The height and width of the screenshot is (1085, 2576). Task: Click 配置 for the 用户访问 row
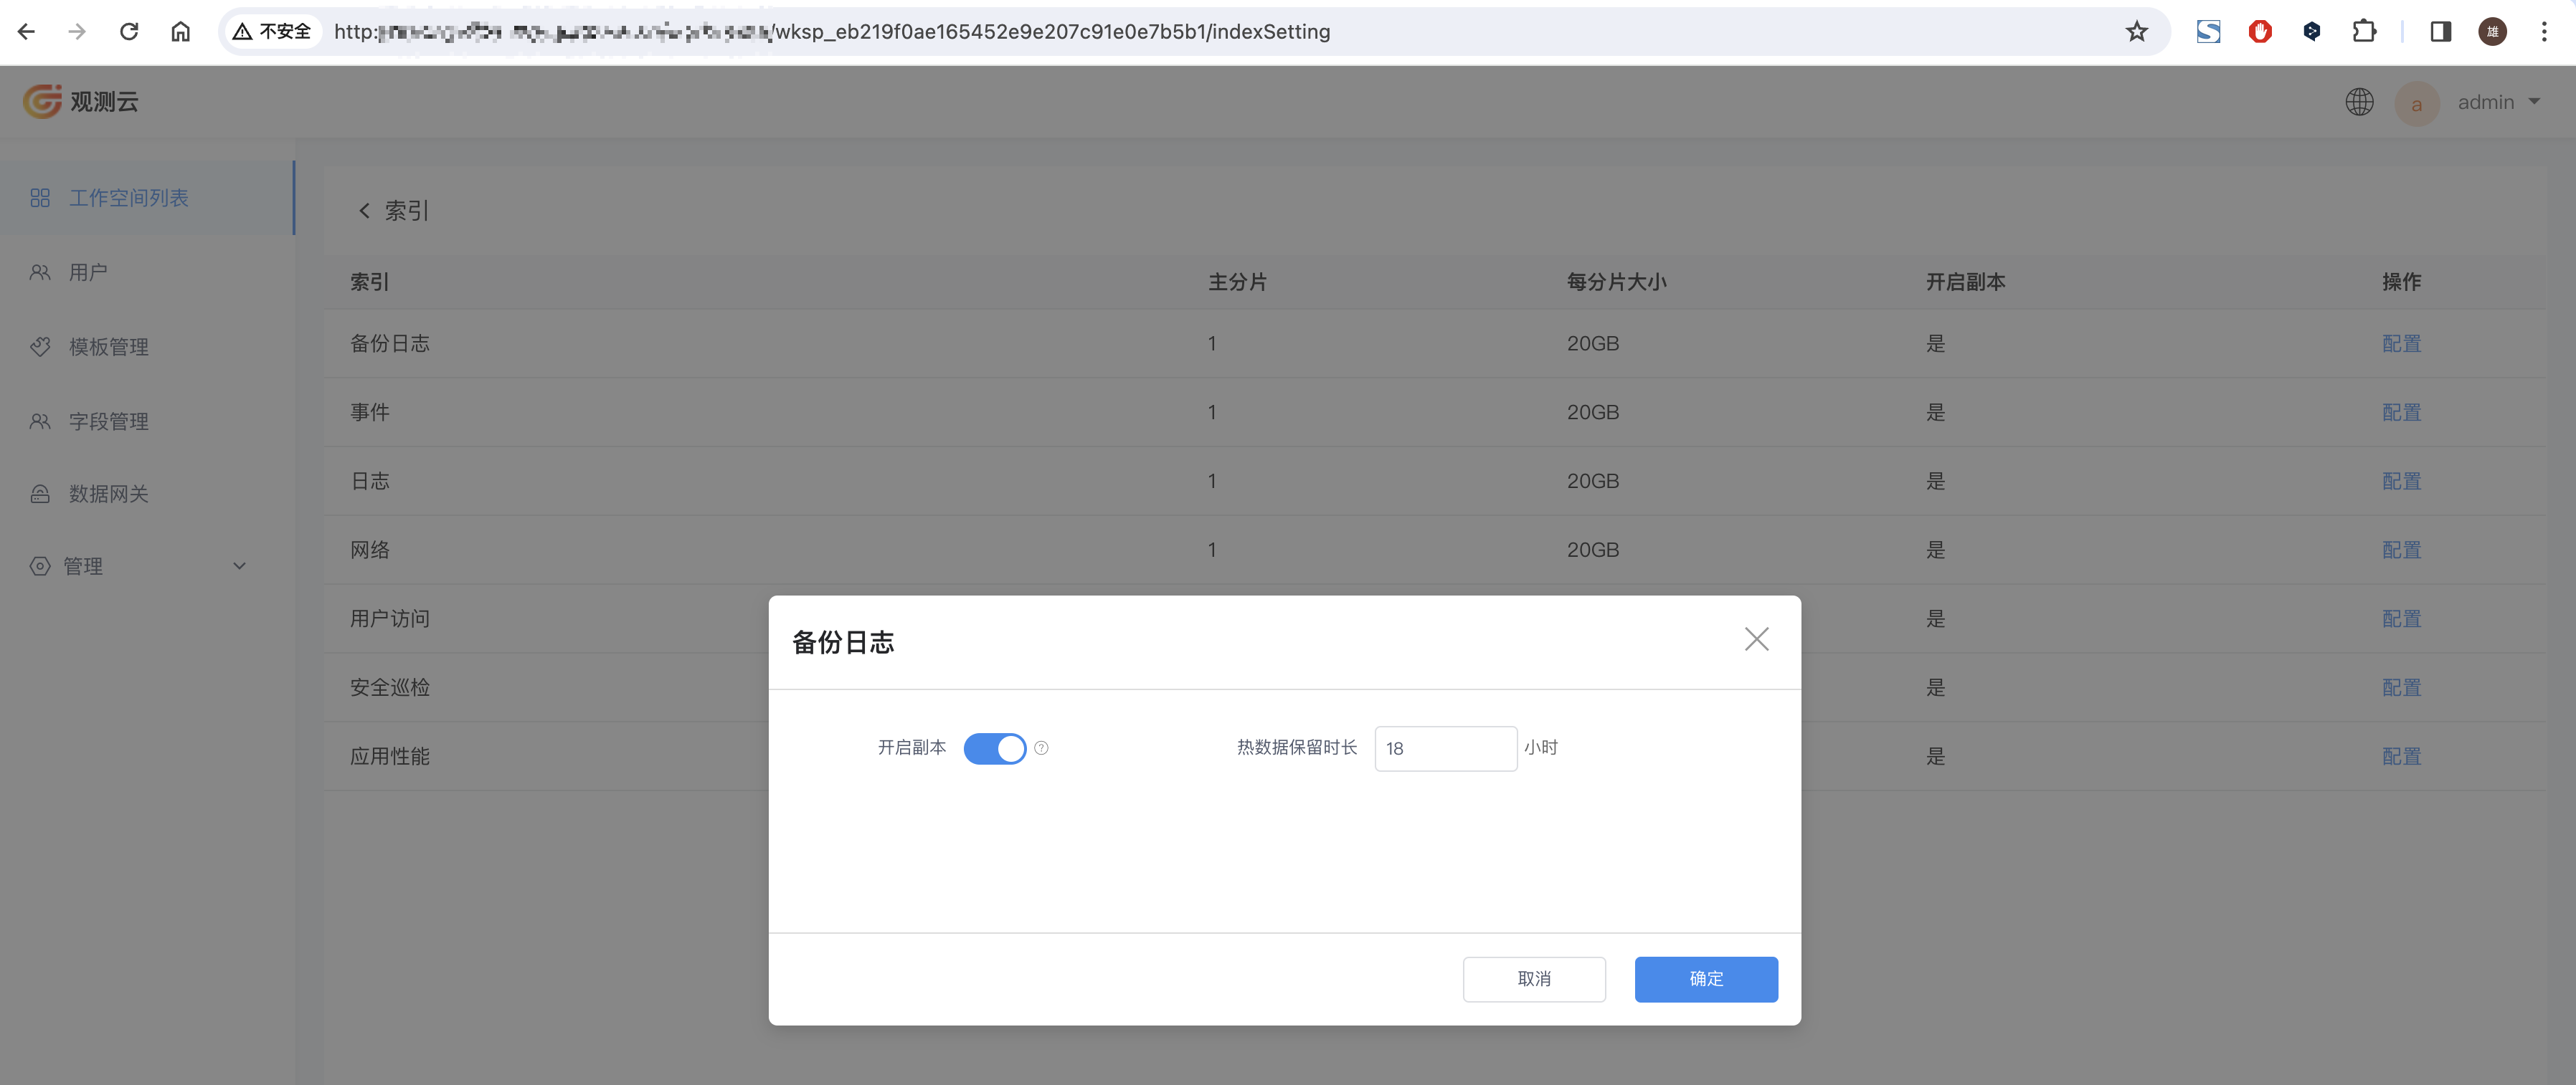coord(2401,619)
